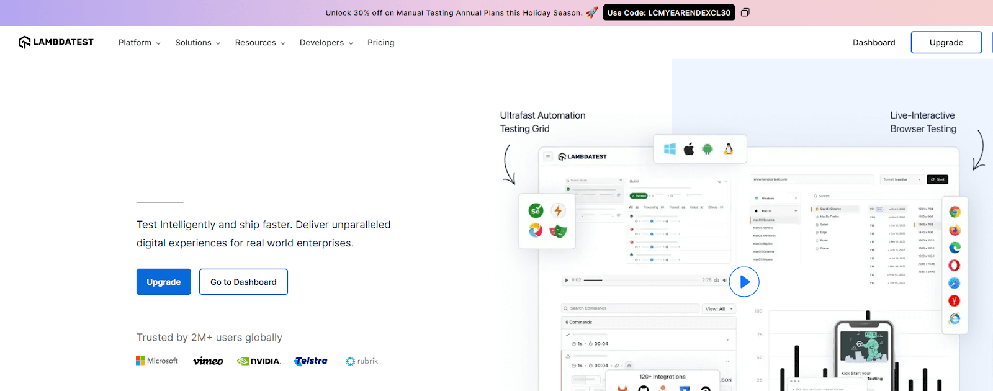This screenshot has height=391, width=993.
Task: Click the Internet Explorer browser icon
Action: click(955, 318)
